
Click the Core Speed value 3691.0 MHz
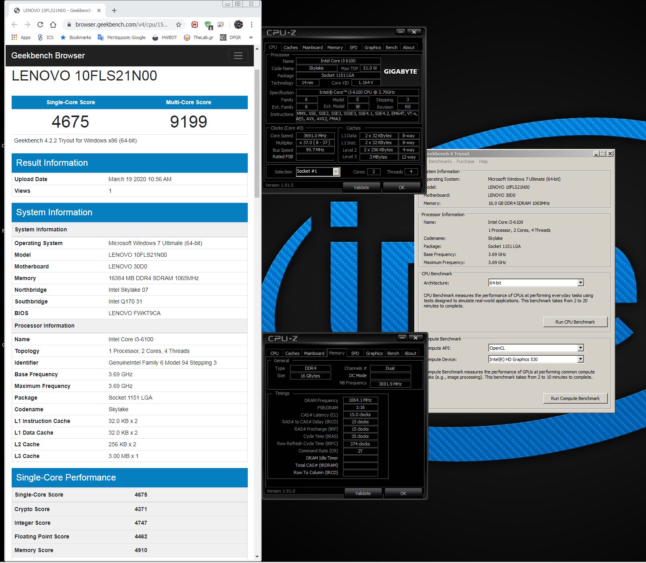click(315, 136)
